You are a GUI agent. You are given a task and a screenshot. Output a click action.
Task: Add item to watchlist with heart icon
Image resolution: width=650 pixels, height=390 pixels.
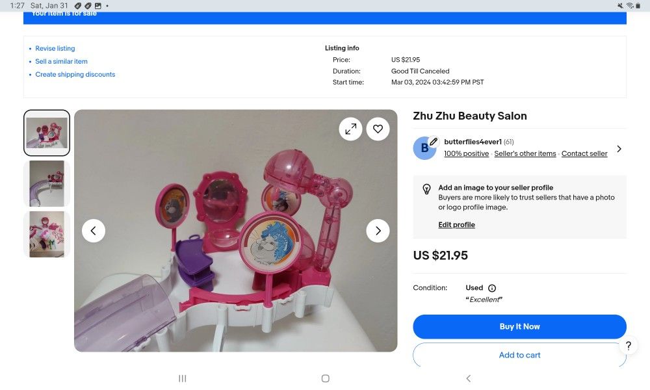(378, 129)
